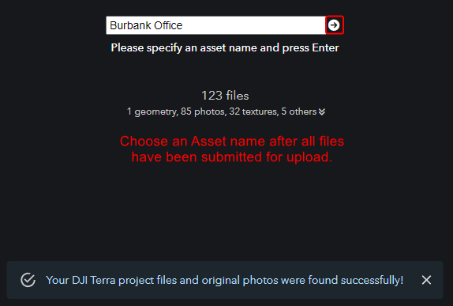The image size is (453, 306).
Task: Click the word 'Burbank' in the text field
Action: 130,25
